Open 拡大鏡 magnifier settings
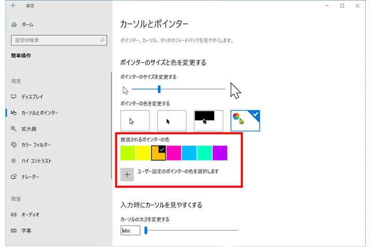371x247 pixels. click(x=29, y=129)
